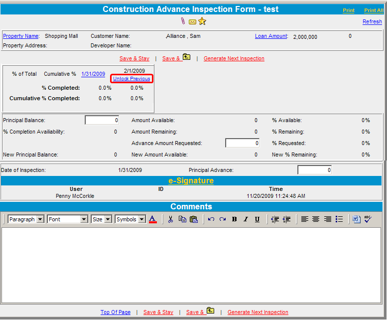Screen dimensions: 387x320
Task: Click the gold star favorite icon
Action: click(202, 21)
